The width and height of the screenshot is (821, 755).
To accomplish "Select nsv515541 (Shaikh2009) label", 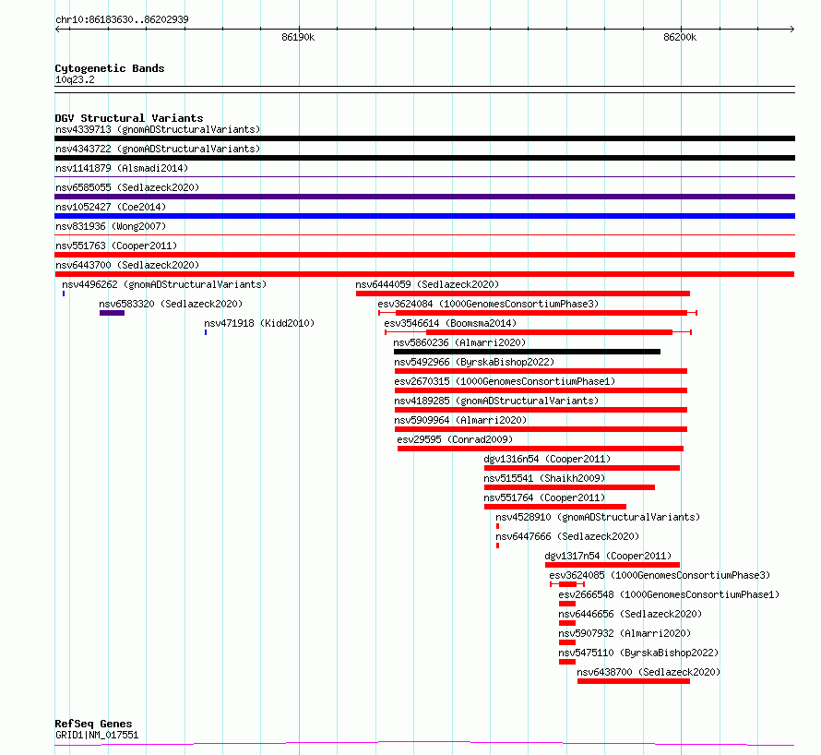I will pos(544,478).
